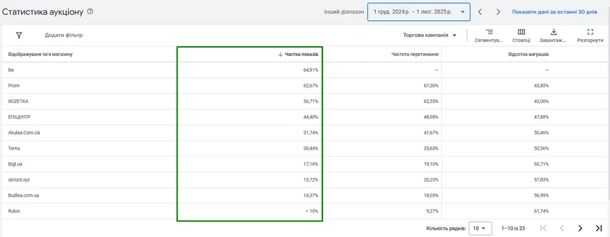Sort by Частота перетинання column

pos(415,54)
